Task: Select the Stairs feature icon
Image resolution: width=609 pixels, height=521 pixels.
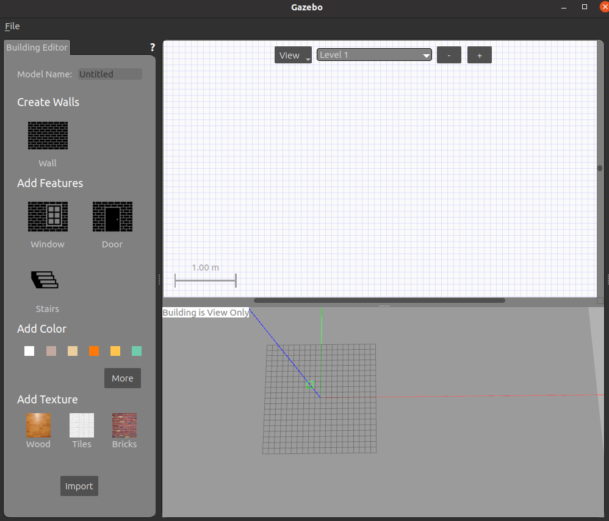Action: pyautogui.click(x=45, y=280)
